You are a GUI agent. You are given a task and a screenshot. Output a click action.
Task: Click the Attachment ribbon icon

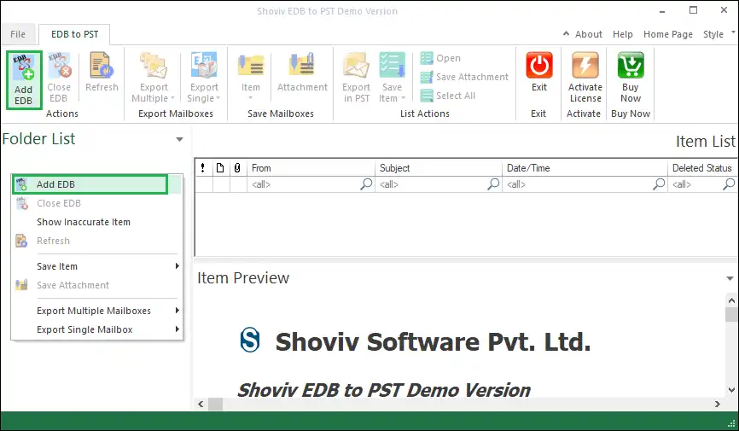[302, 65]
